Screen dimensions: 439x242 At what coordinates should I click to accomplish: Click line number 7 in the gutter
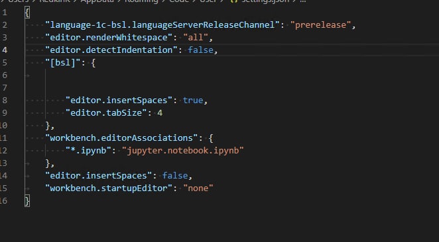5,88
